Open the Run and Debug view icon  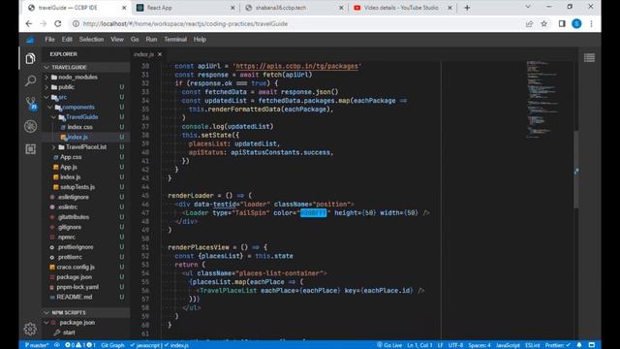(x=30, y=126)
